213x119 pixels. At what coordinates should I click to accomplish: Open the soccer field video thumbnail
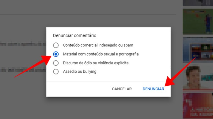[198, 21]
